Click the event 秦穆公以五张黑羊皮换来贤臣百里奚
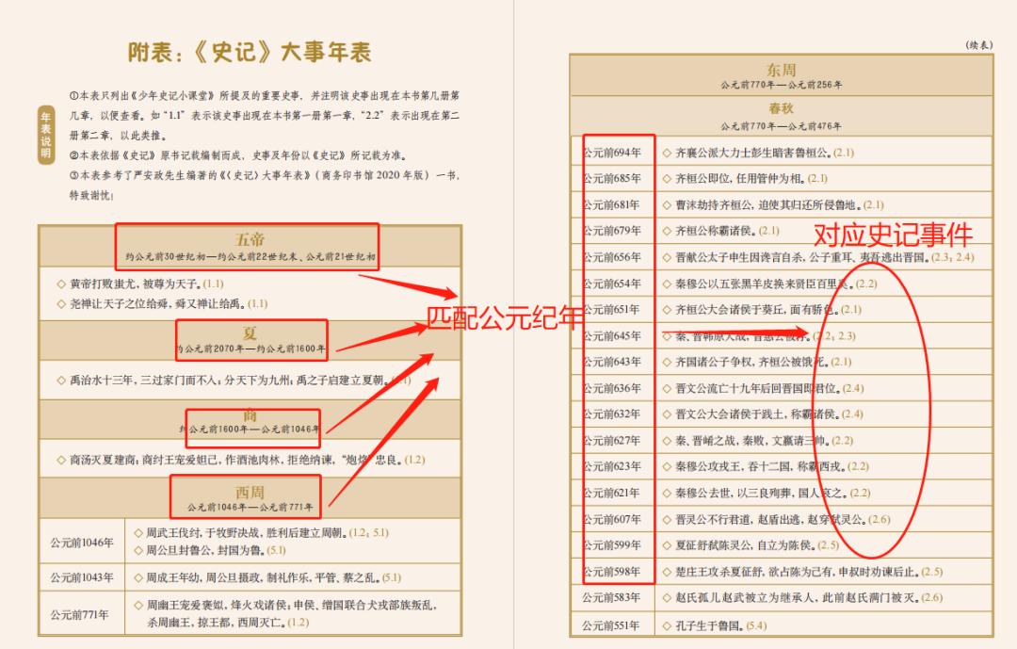 tap(770, 284)
